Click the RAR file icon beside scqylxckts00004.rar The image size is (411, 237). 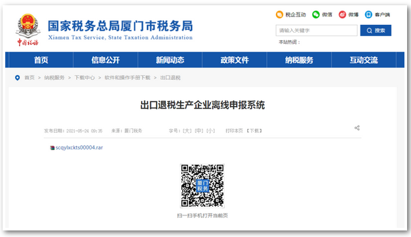pos(52,148)
